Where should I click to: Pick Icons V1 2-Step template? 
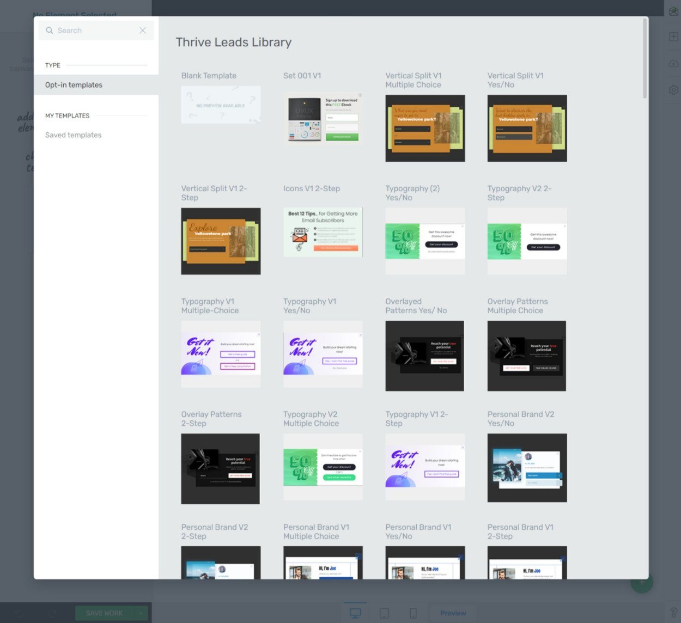tap(323, 232)
